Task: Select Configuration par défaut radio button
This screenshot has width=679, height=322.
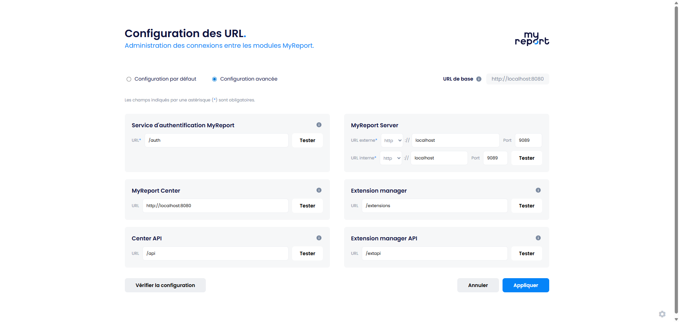Action: 129,79
